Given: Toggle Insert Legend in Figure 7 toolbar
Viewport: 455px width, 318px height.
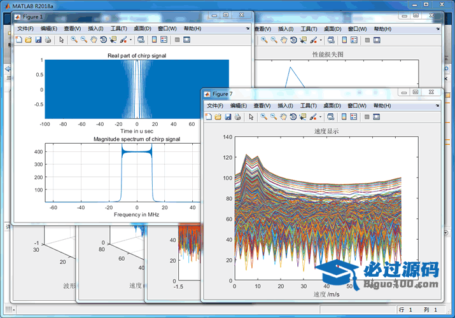Looking at the screenshot, I should tap(353, 117).
